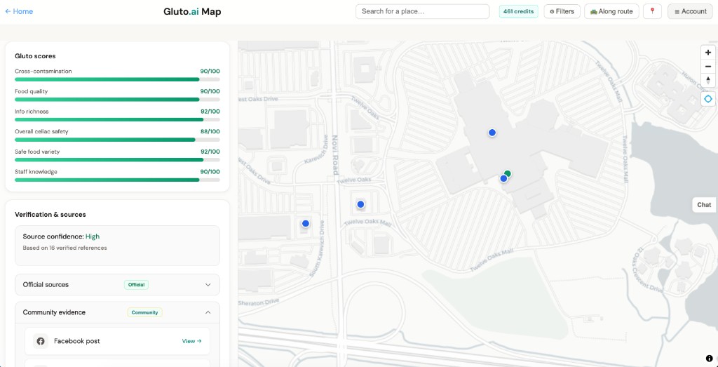This screenshot has height=367, width=718.
Task: Zoom in on the map
Action: coord(708,52)
